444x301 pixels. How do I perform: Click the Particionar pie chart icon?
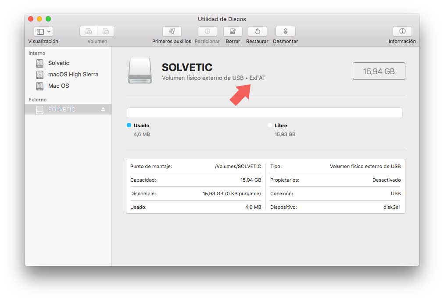click(207, 31)
